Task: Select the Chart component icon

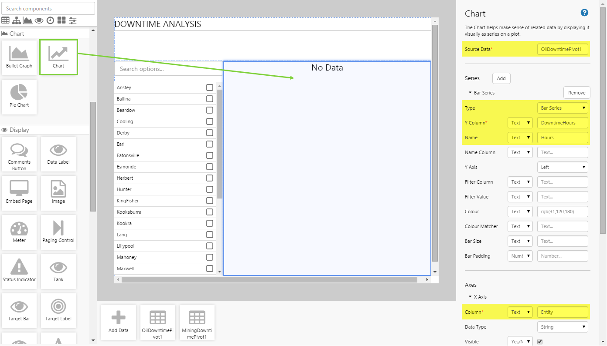Action: pos(58,57)
